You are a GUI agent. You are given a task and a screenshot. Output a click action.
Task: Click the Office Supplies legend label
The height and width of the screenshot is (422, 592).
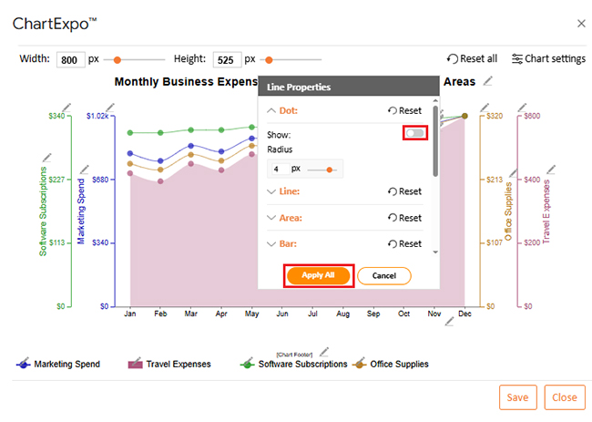coord(399,365)
